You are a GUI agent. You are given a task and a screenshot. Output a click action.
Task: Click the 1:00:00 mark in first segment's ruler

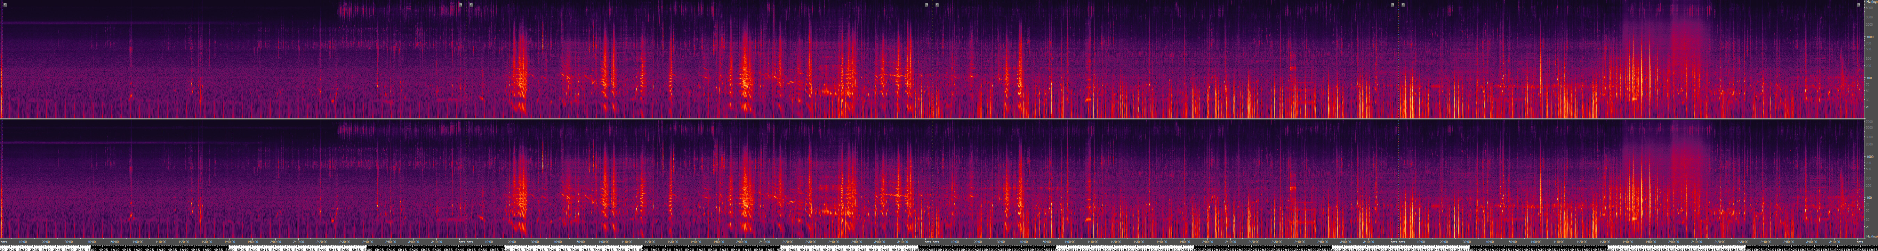(137, 242)
